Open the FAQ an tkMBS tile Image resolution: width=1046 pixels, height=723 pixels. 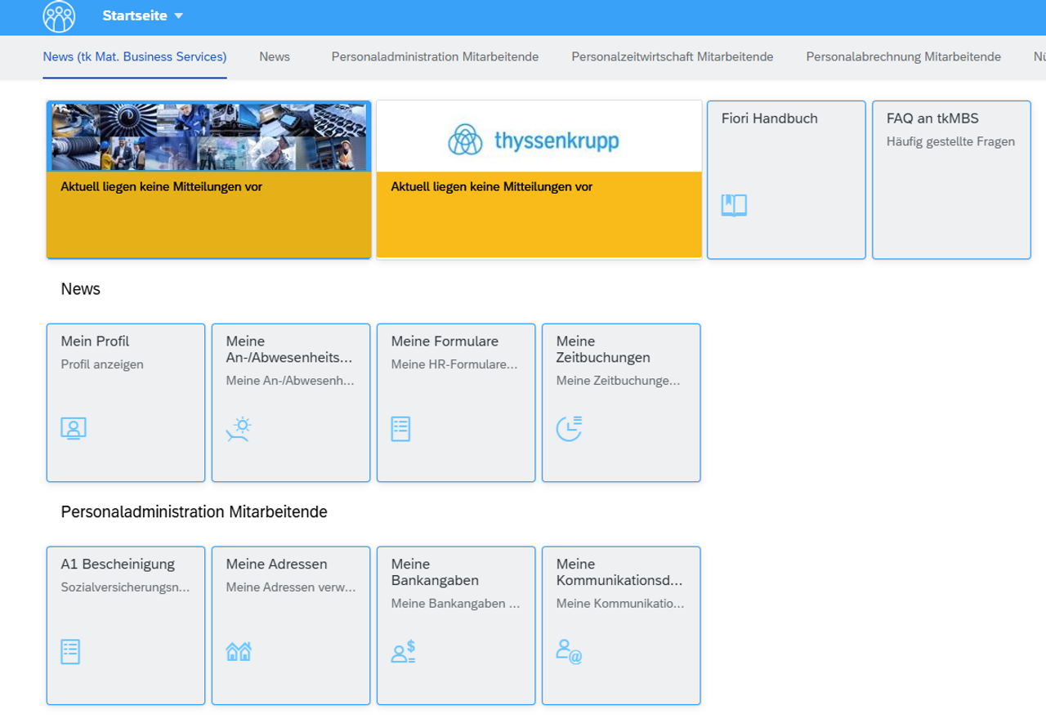pyautogui.click(x=951, y=180)
